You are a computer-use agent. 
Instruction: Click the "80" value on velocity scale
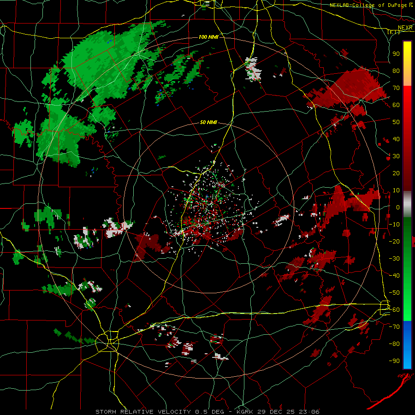[x=396, y=71]
